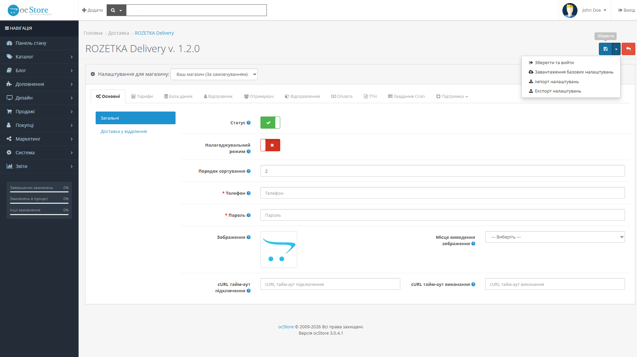Click John Doe's avatar picture

570,10
